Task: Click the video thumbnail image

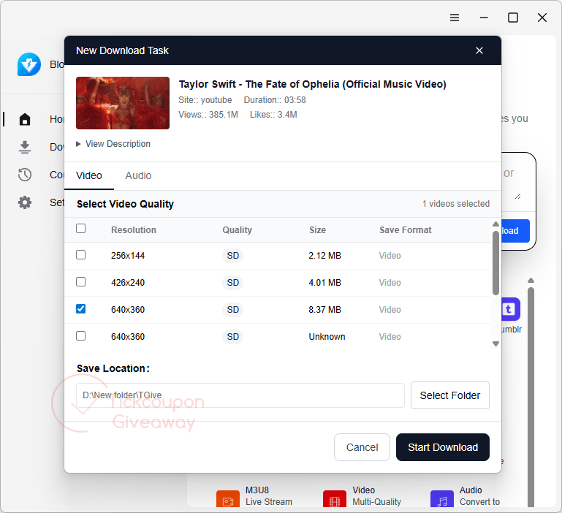Action: (x=123, y=103)
